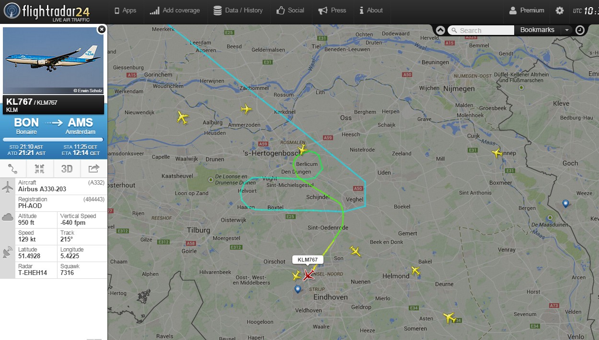Open the settings gear icon
The image size is (599, 340).
tap(560, 11)
